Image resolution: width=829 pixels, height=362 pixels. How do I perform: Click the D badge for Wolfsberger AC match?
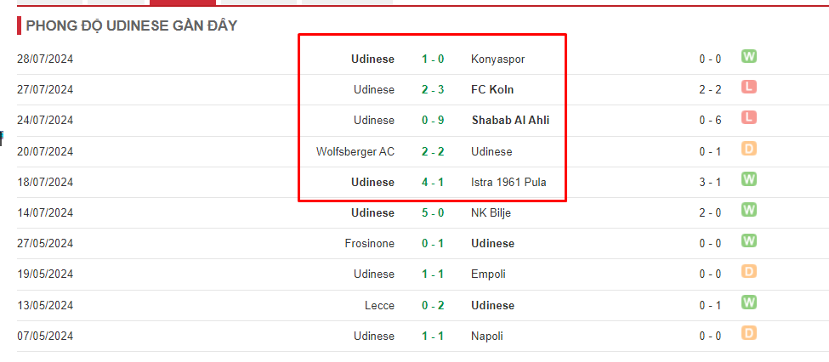point(748,149)
